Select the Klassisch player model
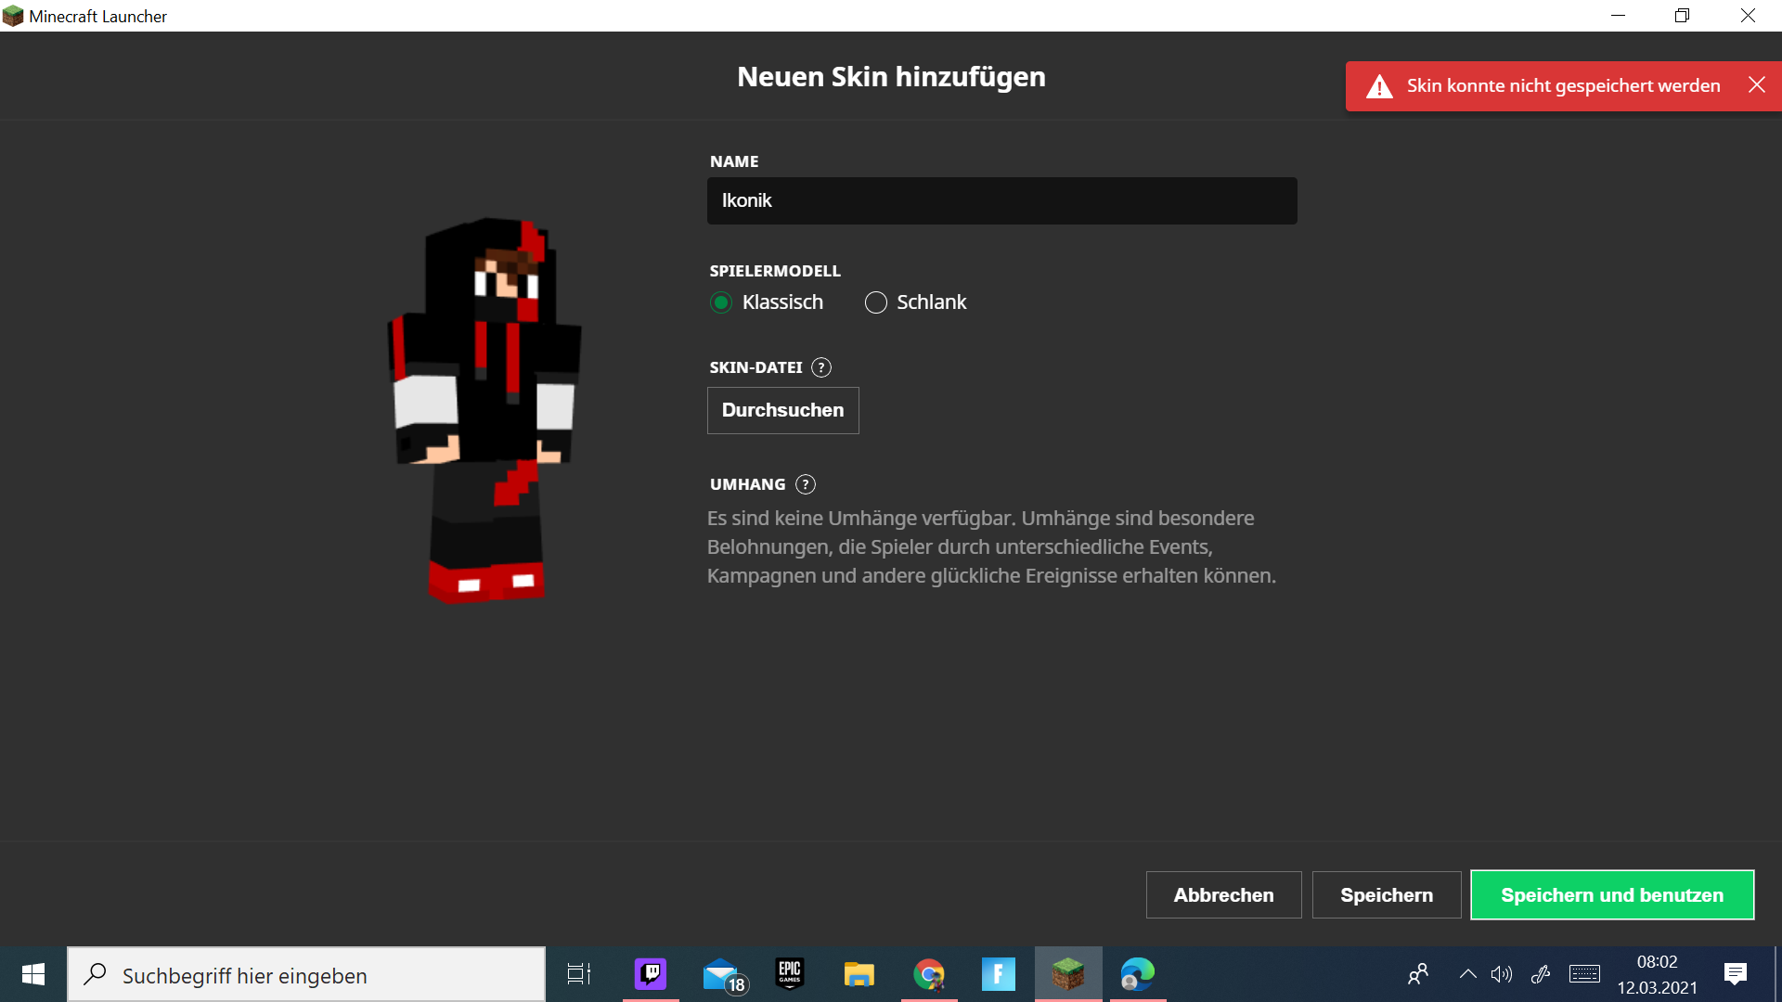The width and height of the screenshot is (1782, 1002). [721, 302]
